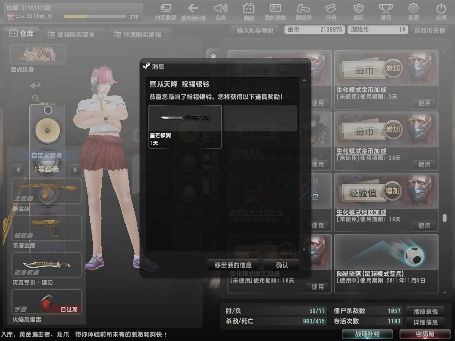Click inventory scrollbar up arrow

tap(444, 52)
